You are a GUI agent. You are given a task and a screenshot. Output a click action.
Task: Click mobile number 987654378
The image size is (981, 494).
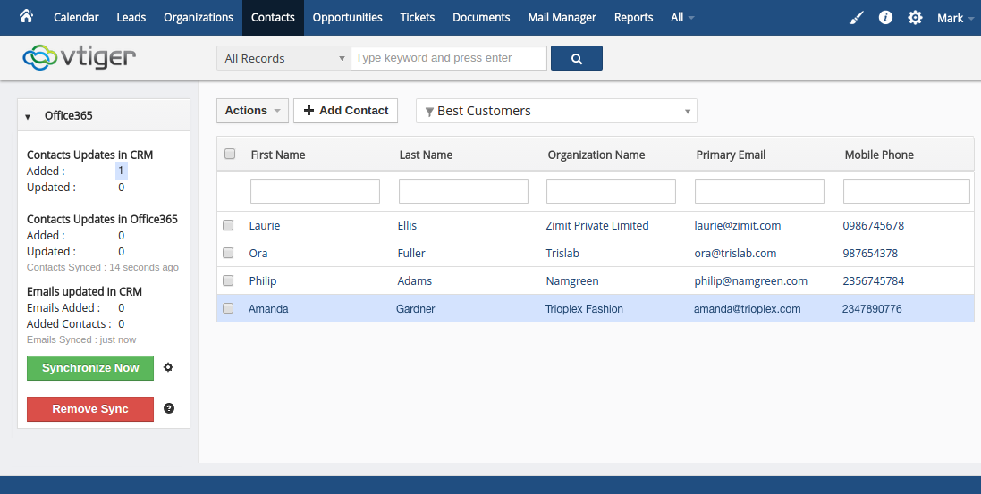click(x=869, y=254)
